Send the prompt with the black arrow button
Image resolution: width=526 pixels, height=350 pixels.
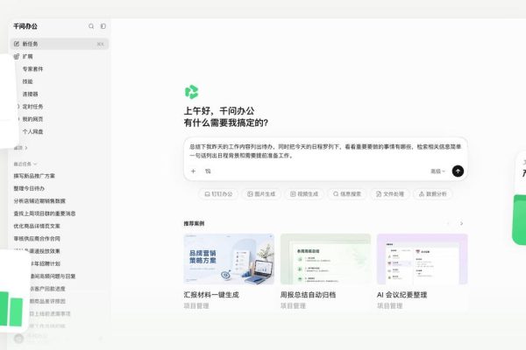[458, 171]
